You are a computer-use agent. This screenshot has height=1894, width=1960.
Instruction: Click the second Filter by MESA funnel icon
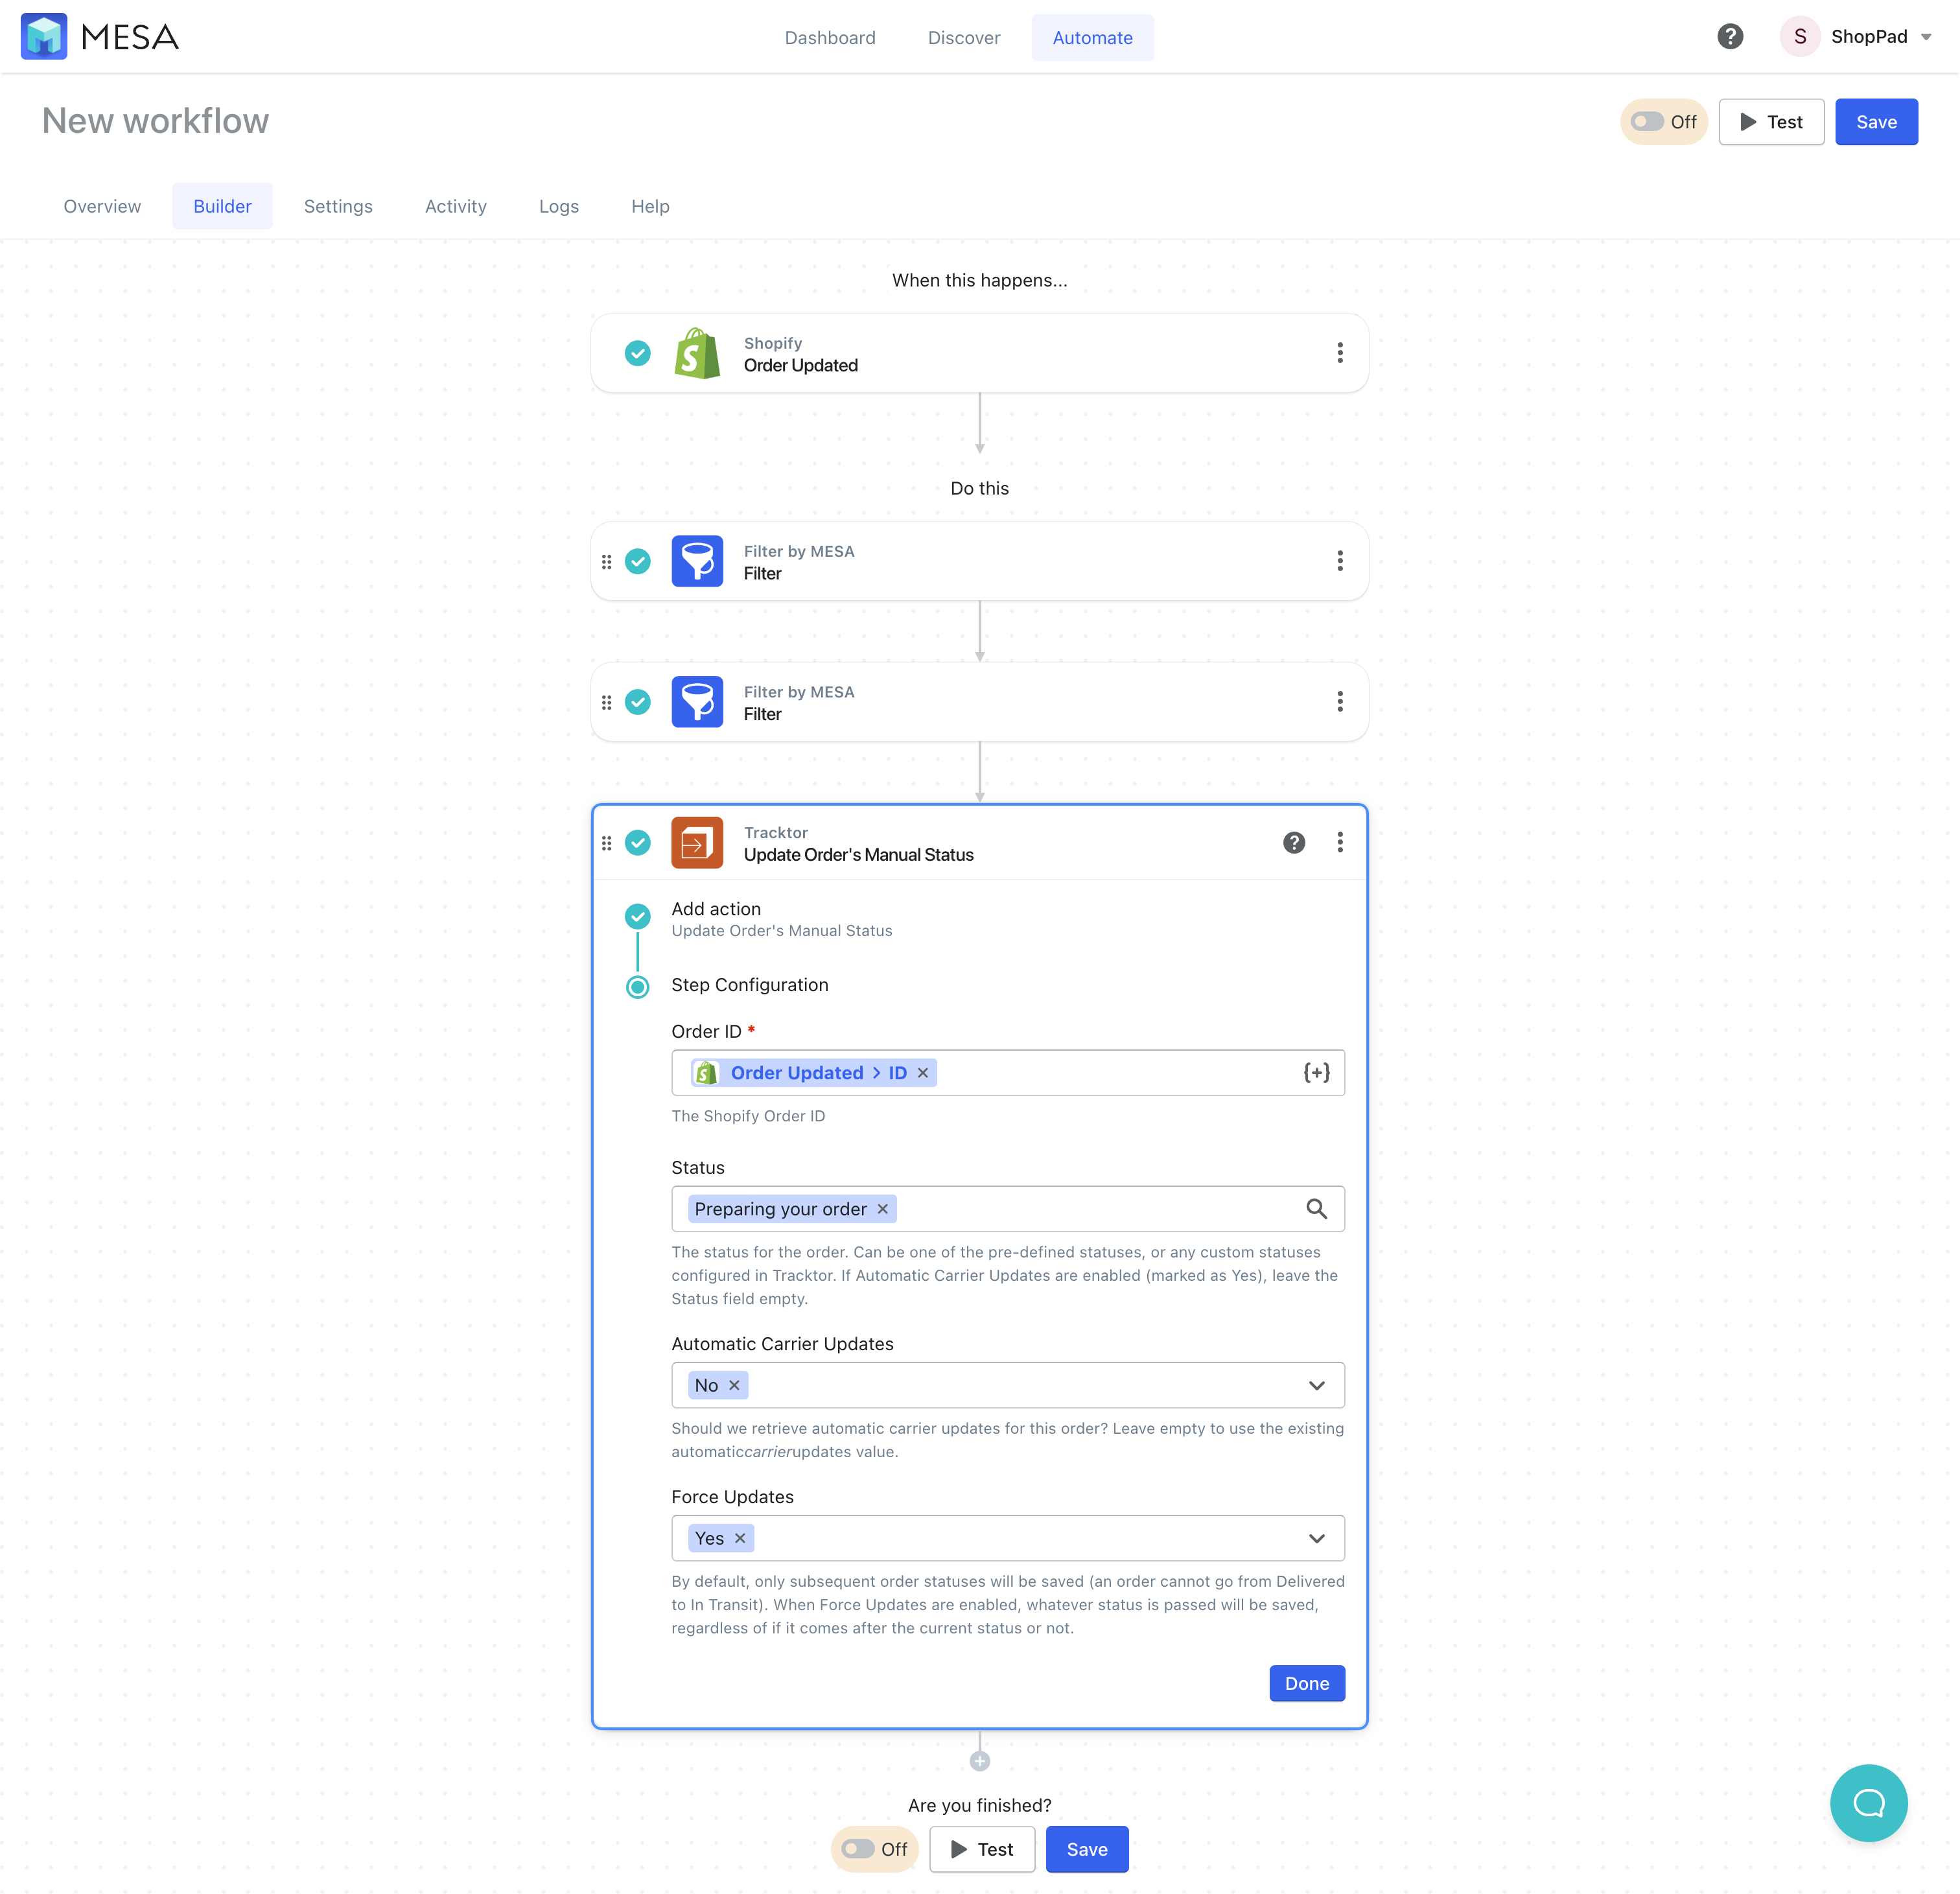point(697,702)
